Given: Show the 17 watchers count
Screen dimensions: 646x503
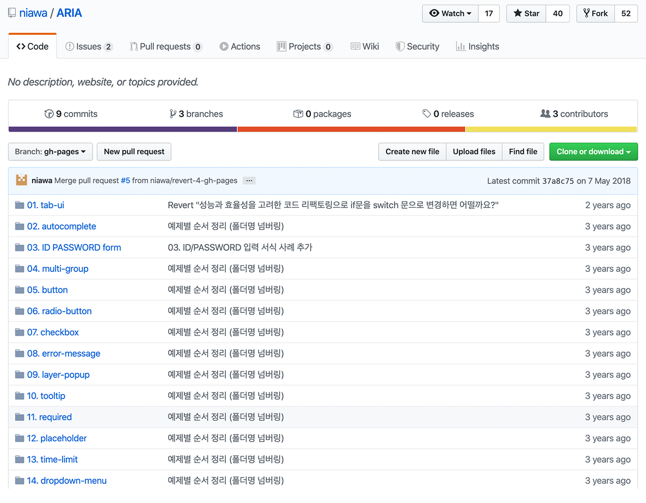Looking at the screenshot, I should pyautogui.click(x=489, y=14).
